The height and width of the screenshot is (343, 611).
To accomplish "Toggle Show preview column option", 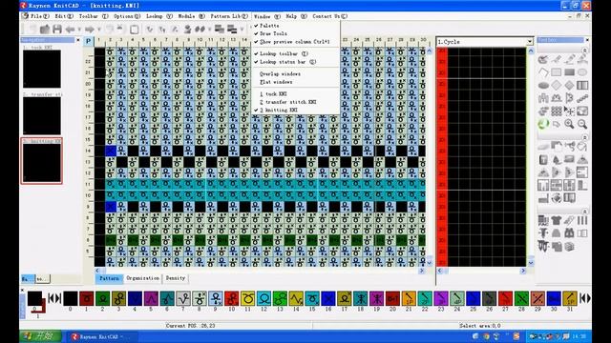I will point(296,42).
